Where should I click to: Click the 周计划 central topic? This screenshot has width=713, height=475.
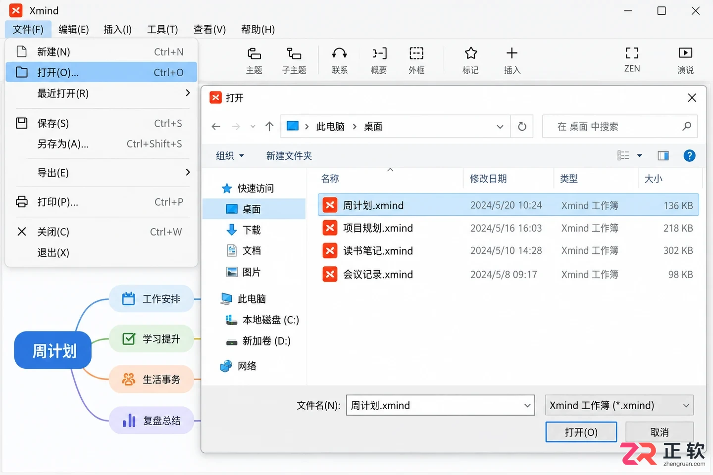[x=53, y=351]
